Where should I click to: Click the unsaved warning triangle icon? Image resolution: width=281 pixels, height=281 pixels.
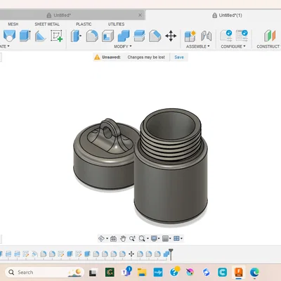pyautogui.click(x=97, y=57)
